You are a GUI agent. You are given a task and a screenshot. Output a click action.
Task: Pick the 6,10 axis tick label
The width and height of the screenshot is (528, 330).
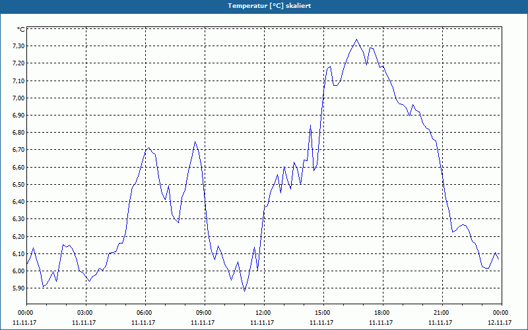[18, 254]
